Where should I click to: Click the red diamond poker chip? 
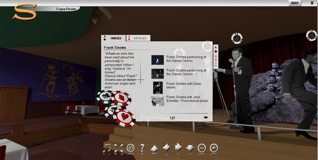pyautogui.click(x=121, y=98)
